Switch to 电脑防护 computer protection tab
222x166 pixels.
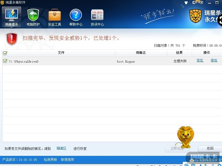(x=33, y=17)
